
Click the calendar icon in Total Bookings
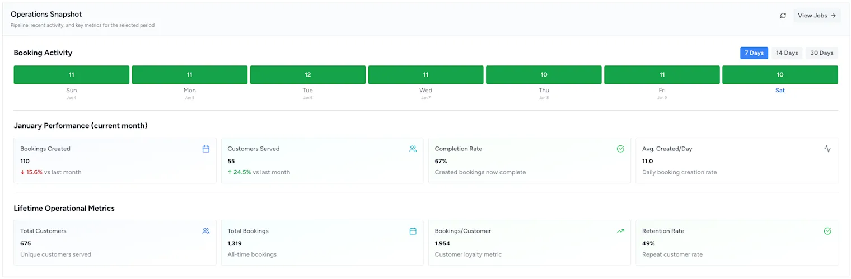pyautogui.click(x=413, y=231)
